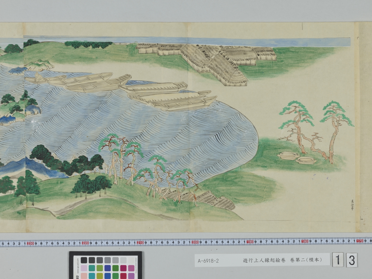Select the black swatch in the card's gray row

coord(84,260)
